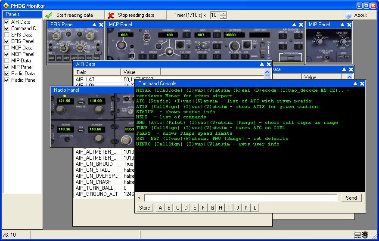Select the AIR_ON_STALL row
379x241 pixels.
tap(104, 170)
